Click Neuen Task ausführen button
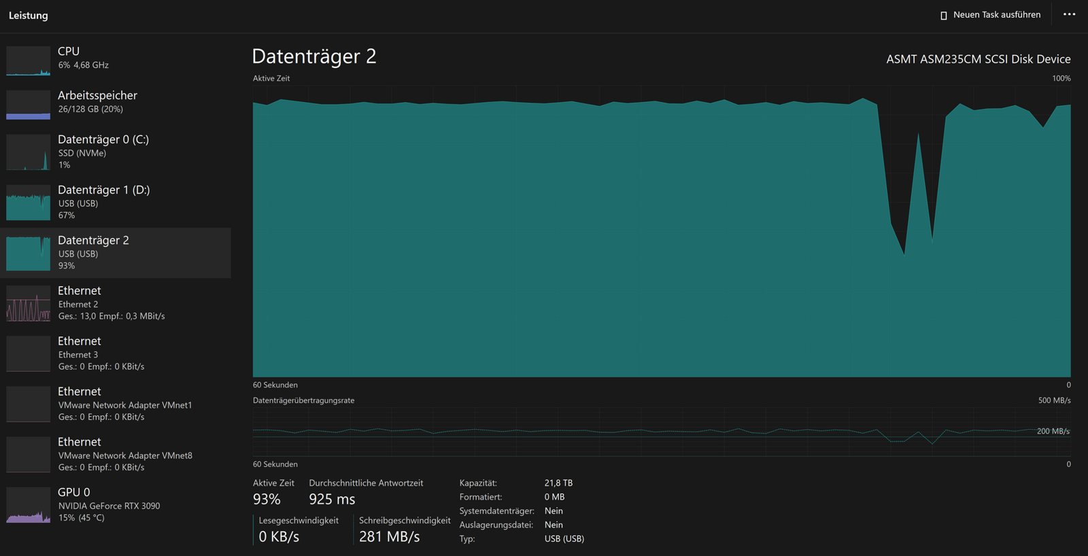 pyautogui.click(x=990, y=15)
